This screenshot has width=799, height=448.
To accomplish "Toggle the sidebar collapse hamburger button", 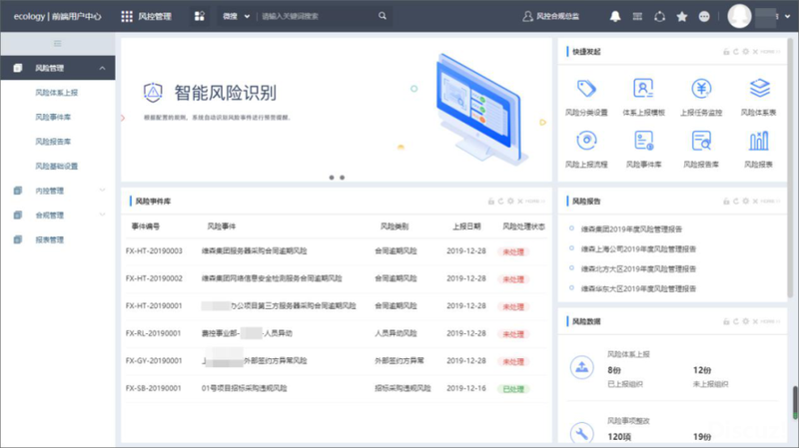I will point(58,43).
